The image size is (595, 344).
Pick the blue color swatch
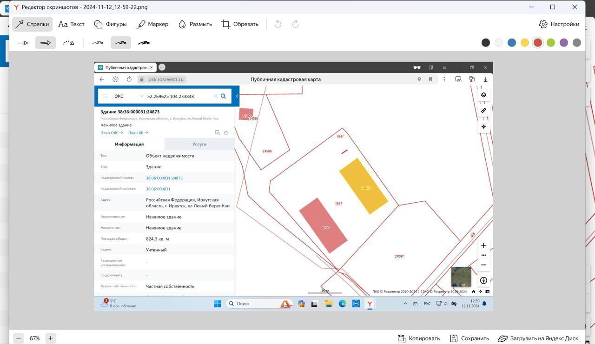coord(512,43)
